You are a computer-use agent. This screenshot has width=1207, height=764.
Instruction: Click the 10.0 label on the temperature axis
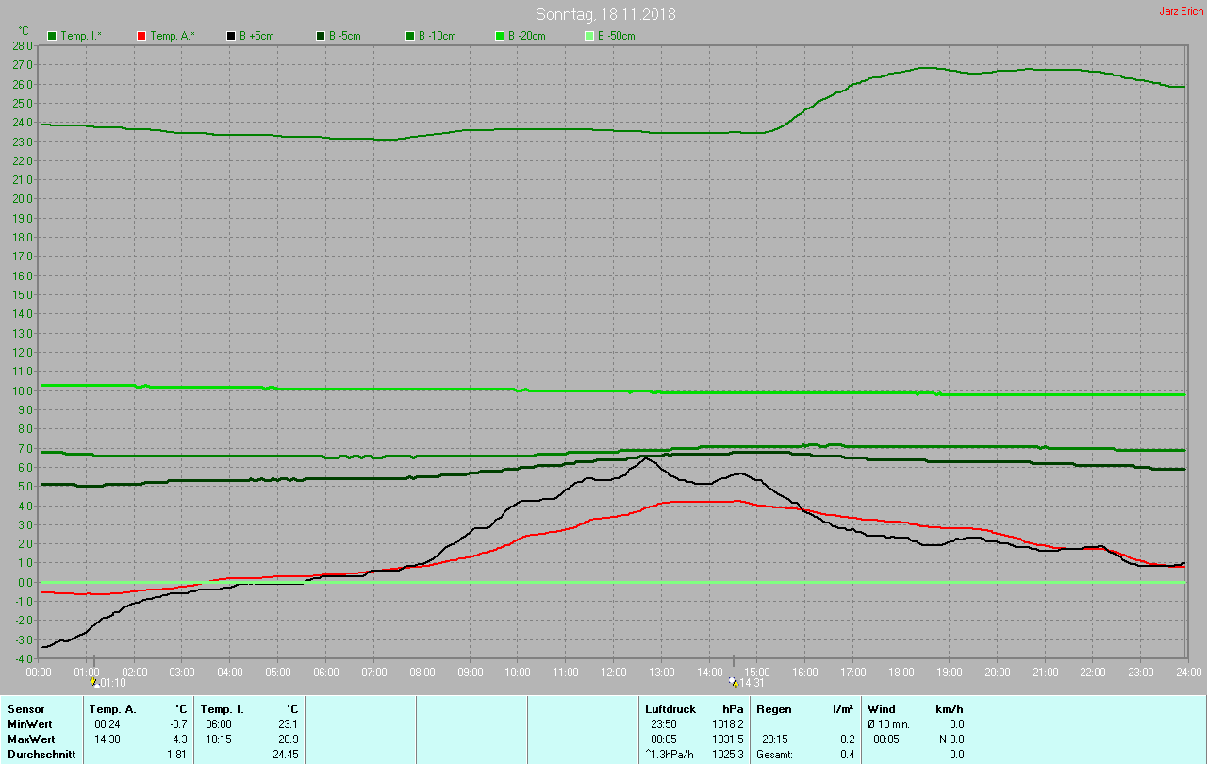(24, 390)
